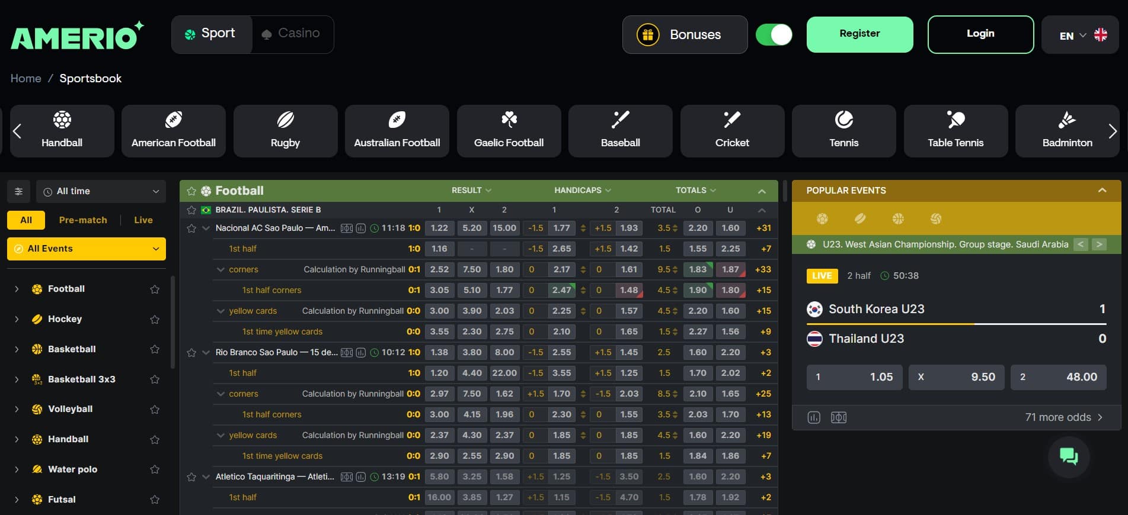Expand Basketball 3x3 in the sidebar

pyautogui.click(x=17, y=379)
